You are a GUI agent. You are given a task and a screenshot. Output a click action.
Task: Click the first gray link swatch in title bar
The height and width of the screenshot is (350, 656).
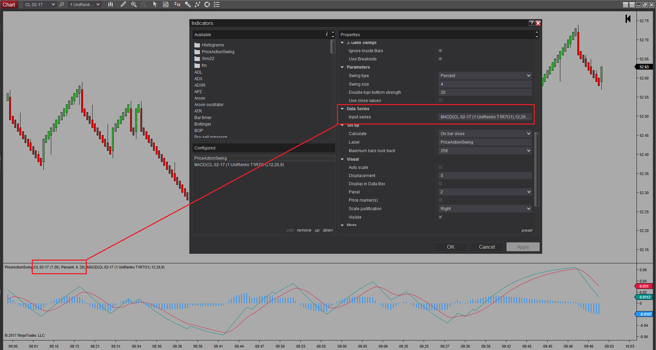coord(626,5)
